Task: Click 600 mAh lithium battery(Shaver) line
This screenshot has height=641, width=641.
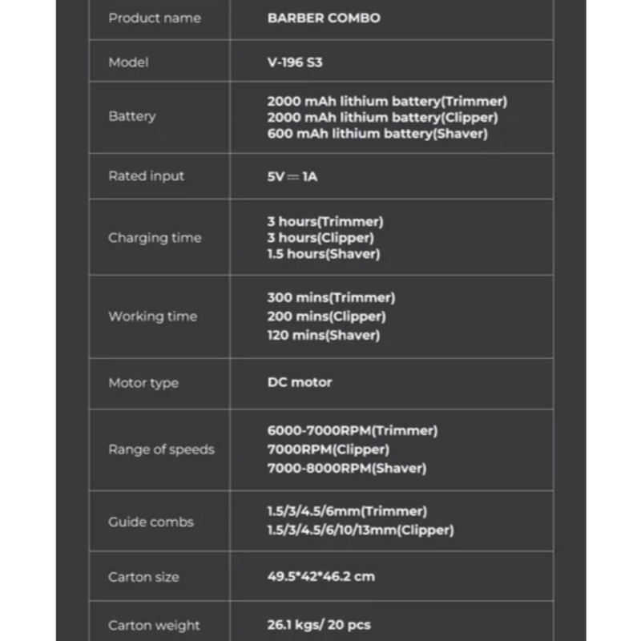Action: click(x=377, y=134)
